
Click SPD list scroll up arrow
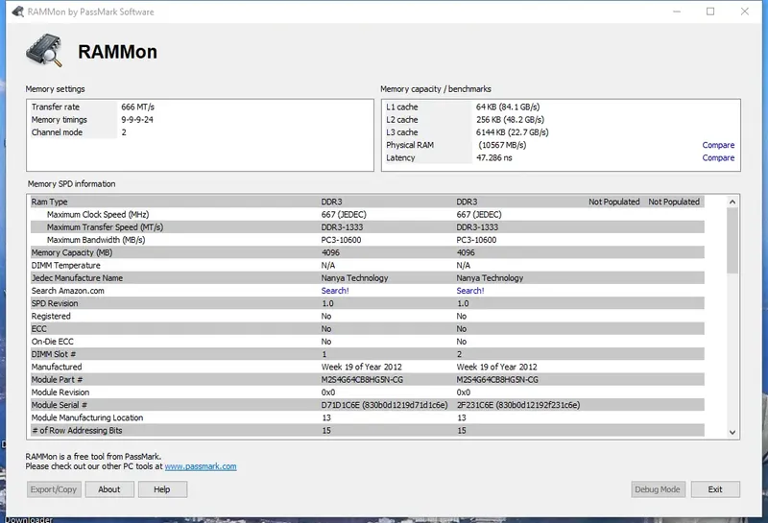click(732, 202)
